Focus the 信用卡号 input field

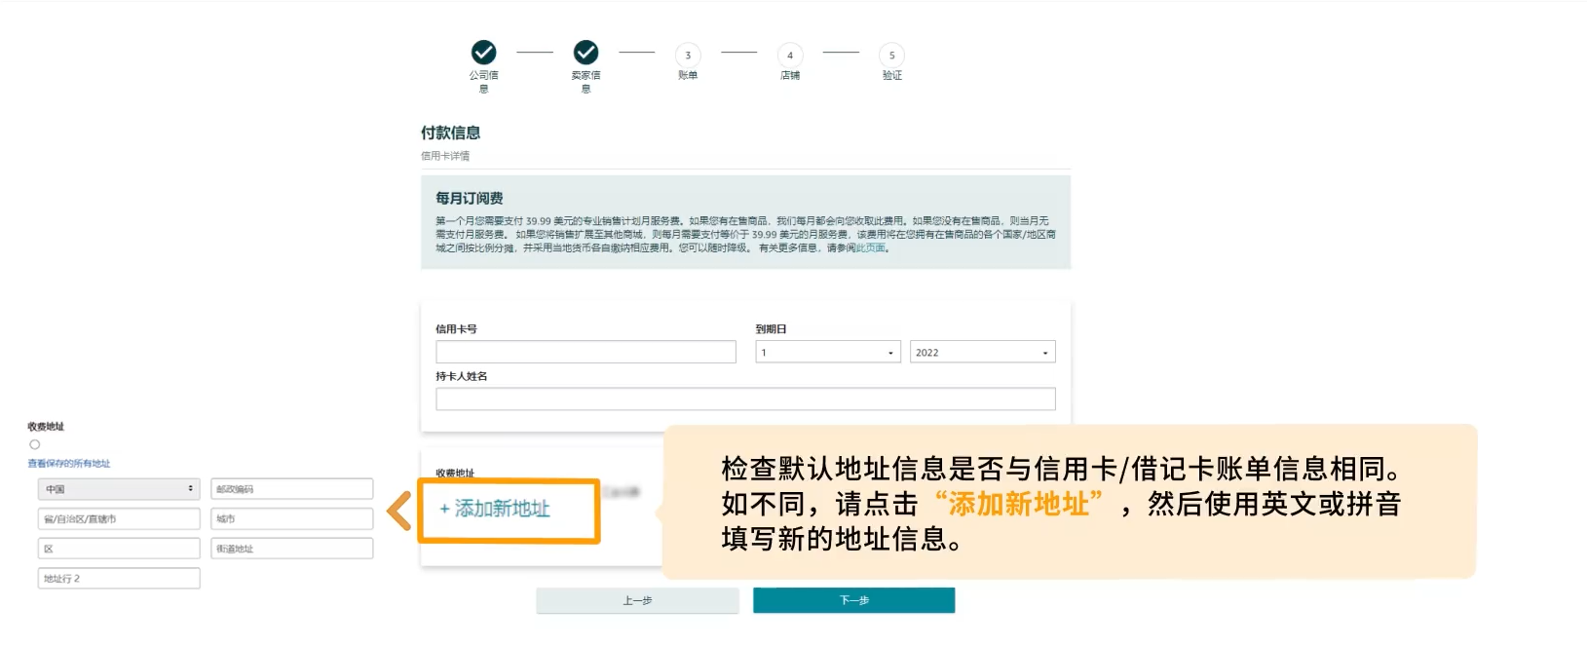point(586,352)
